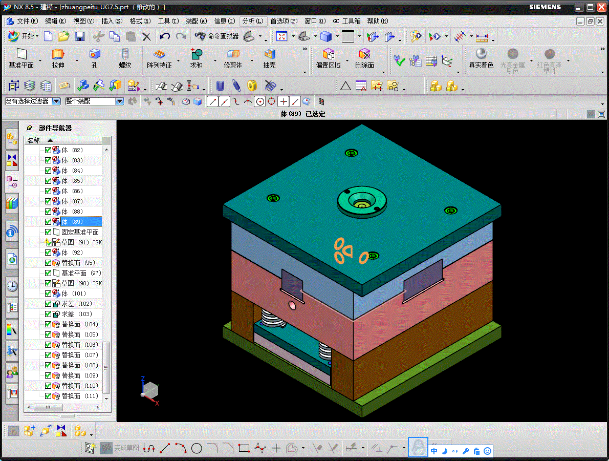Open the 插入 menu
The image size is (609, 461).
click(112, 21)
